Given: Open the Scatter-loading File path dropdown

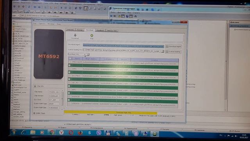Looking at the screenshot, I should pyautogui.click(x=162, y=51).
